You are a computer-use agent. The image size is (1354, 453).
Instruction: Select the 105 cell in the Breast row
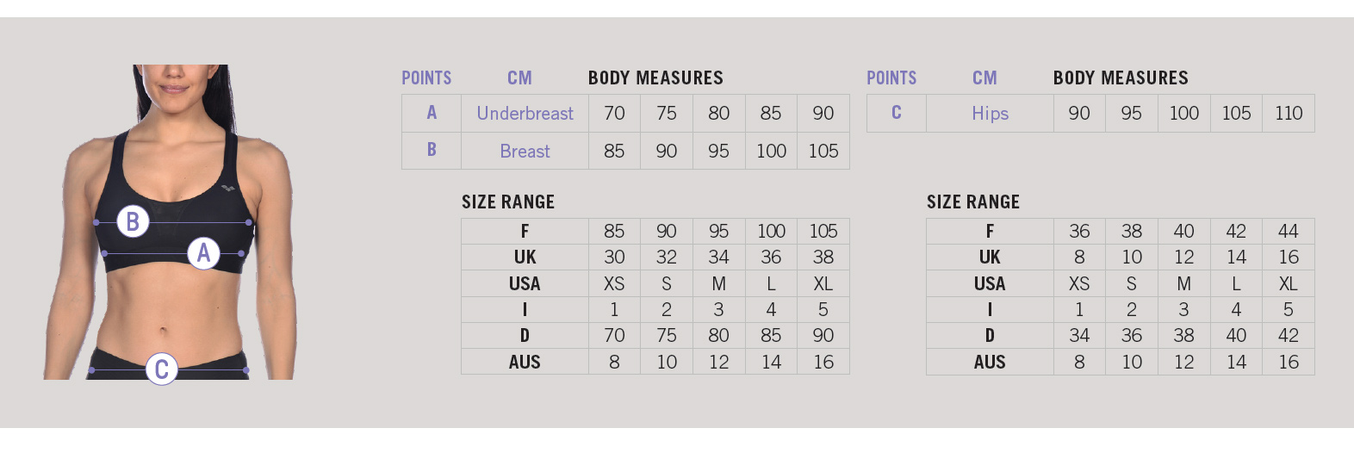click(x=823, y=151)
